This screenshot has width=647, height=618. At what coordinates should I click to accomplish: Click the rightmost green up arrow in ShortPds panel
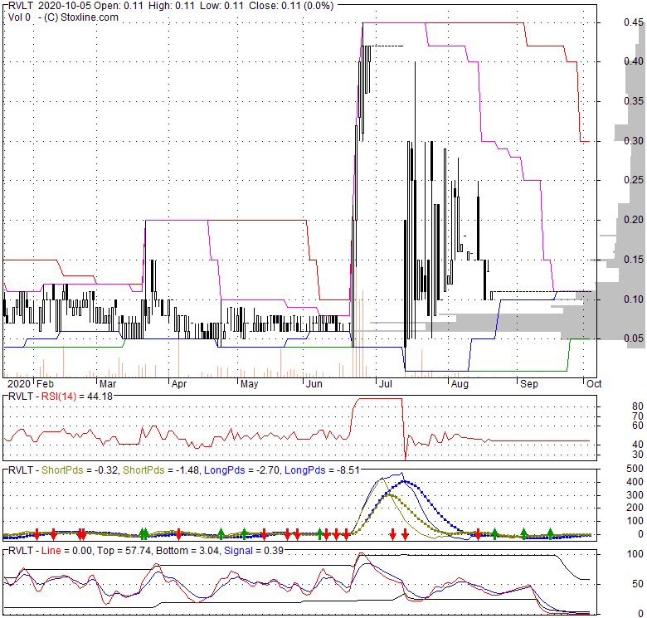(550, 533)
